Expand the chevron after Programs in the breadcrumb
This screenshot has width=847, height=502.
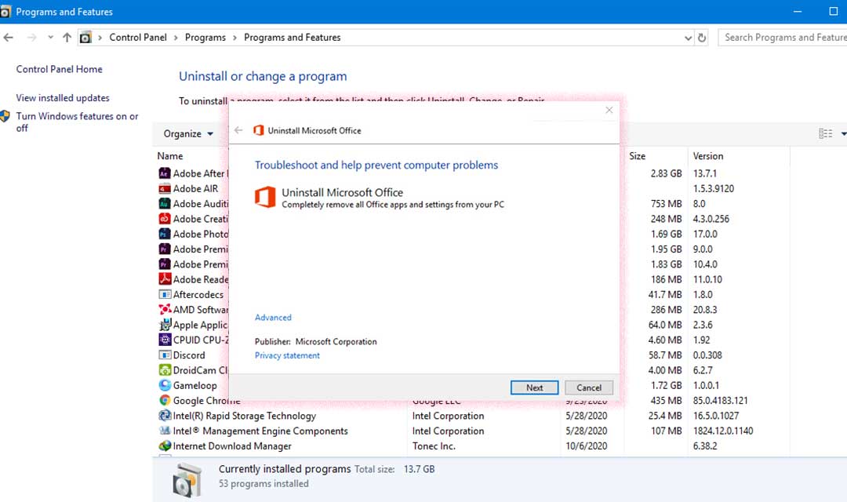click(235, 38)
